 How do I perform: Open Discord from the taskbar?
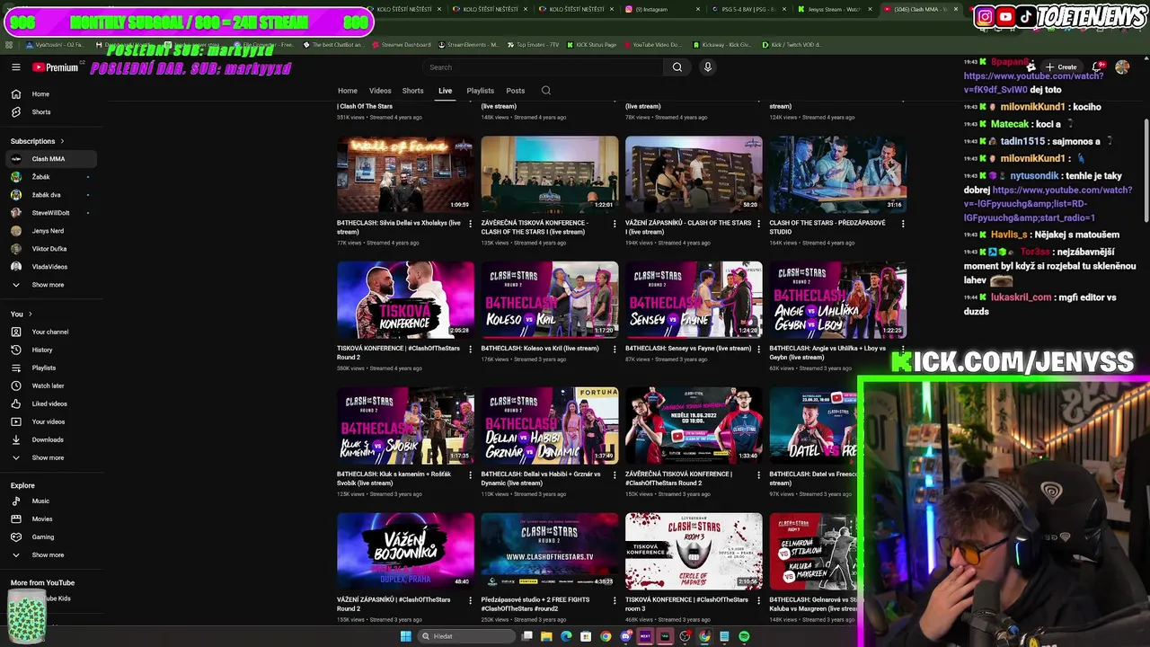point(625,636)
